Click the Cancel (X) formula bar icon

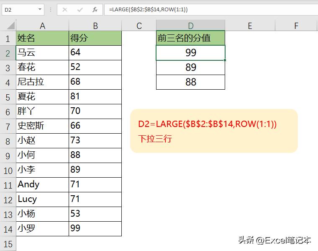pos(65,10)
